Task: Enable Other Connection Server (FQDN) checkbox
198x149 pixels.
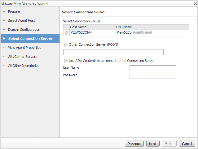Action: click(66, 45)
